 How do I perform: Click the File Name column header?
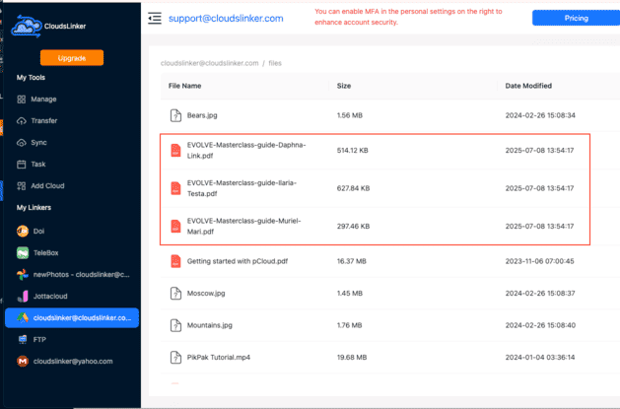pyautogui.click(x=184, y=86)
